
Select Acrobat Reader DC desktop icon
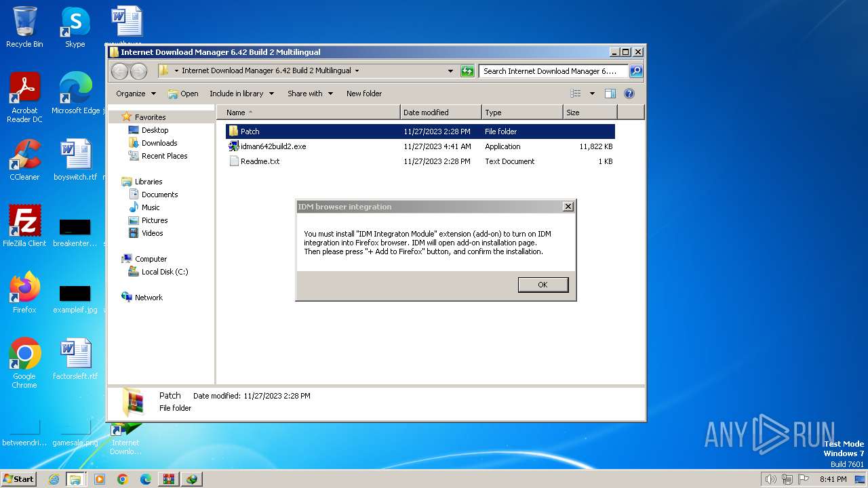click(x=24, y=98)
